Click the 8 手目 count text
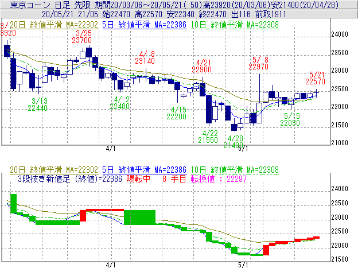This screenshot has width=358, height=272. coord(174,179)
